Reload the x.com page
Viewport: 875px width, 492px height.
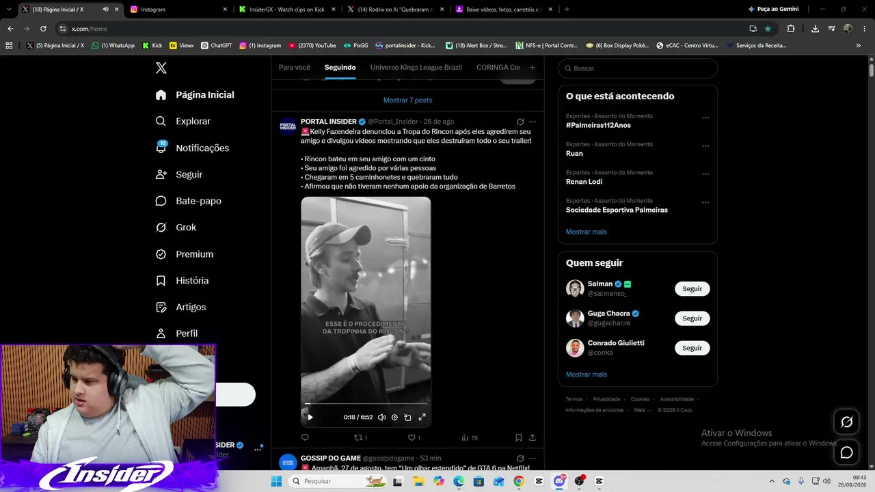43,29
